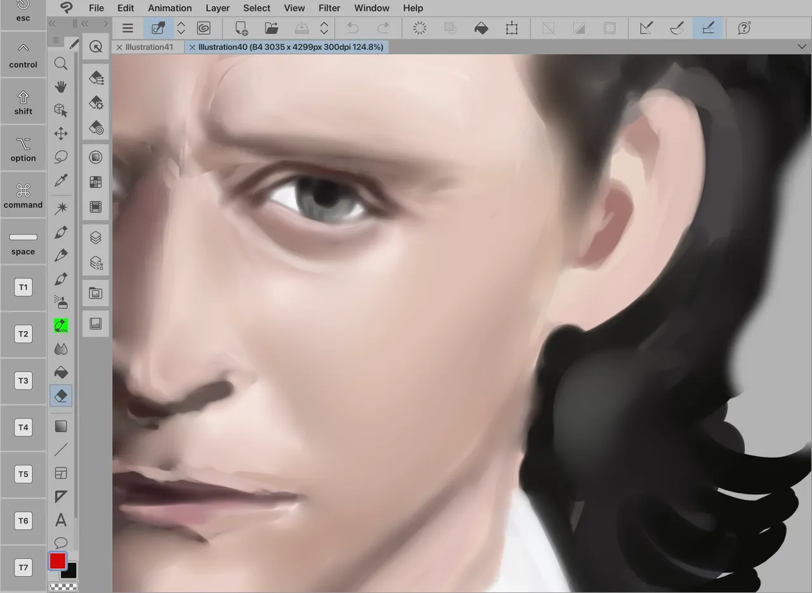Viewport: 812px width, 593px height.
Task: Open Clip Studio spiral launcher icon
Action: tap(204, 28)
